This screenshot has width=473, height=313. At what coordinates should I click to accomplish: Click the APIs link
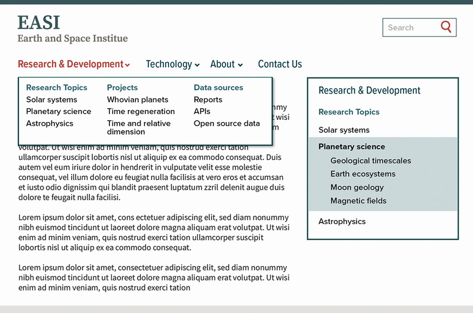(x=202, y=112)
